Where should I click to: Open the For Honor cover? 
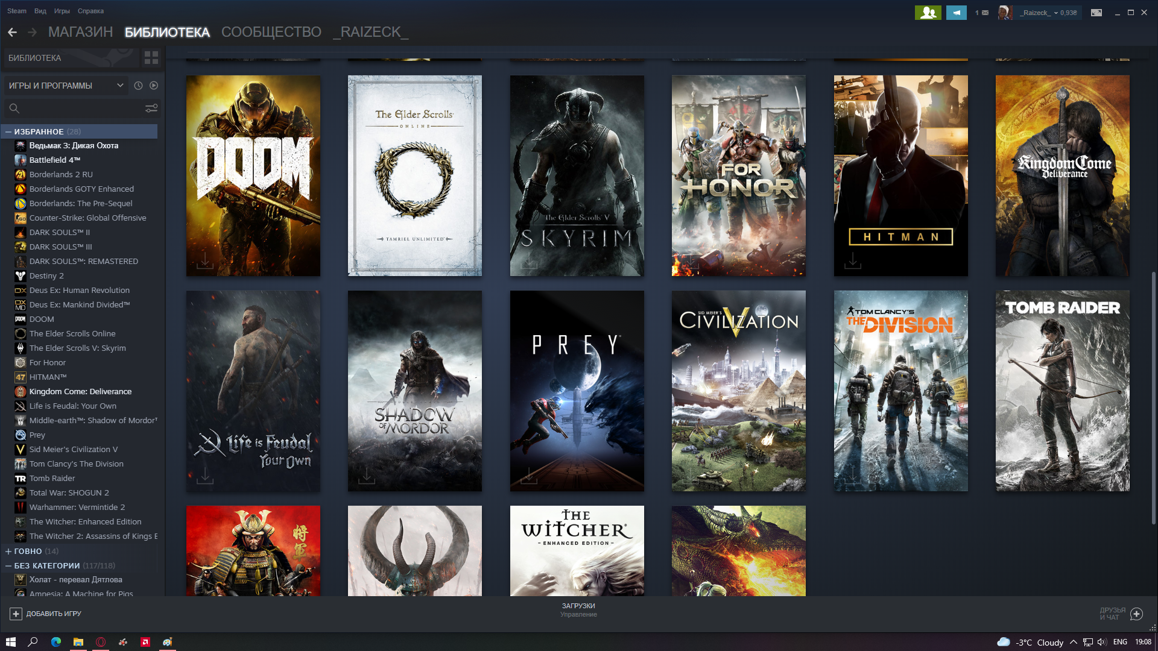coord(739,175)
